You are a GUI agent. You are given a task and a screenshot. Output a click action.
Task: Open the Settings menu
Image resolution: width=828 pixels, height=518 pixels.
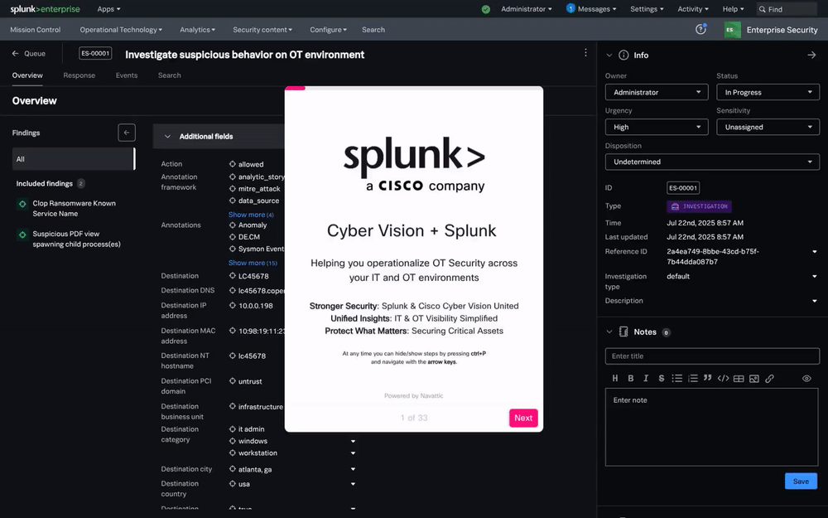tap(647, 9)
